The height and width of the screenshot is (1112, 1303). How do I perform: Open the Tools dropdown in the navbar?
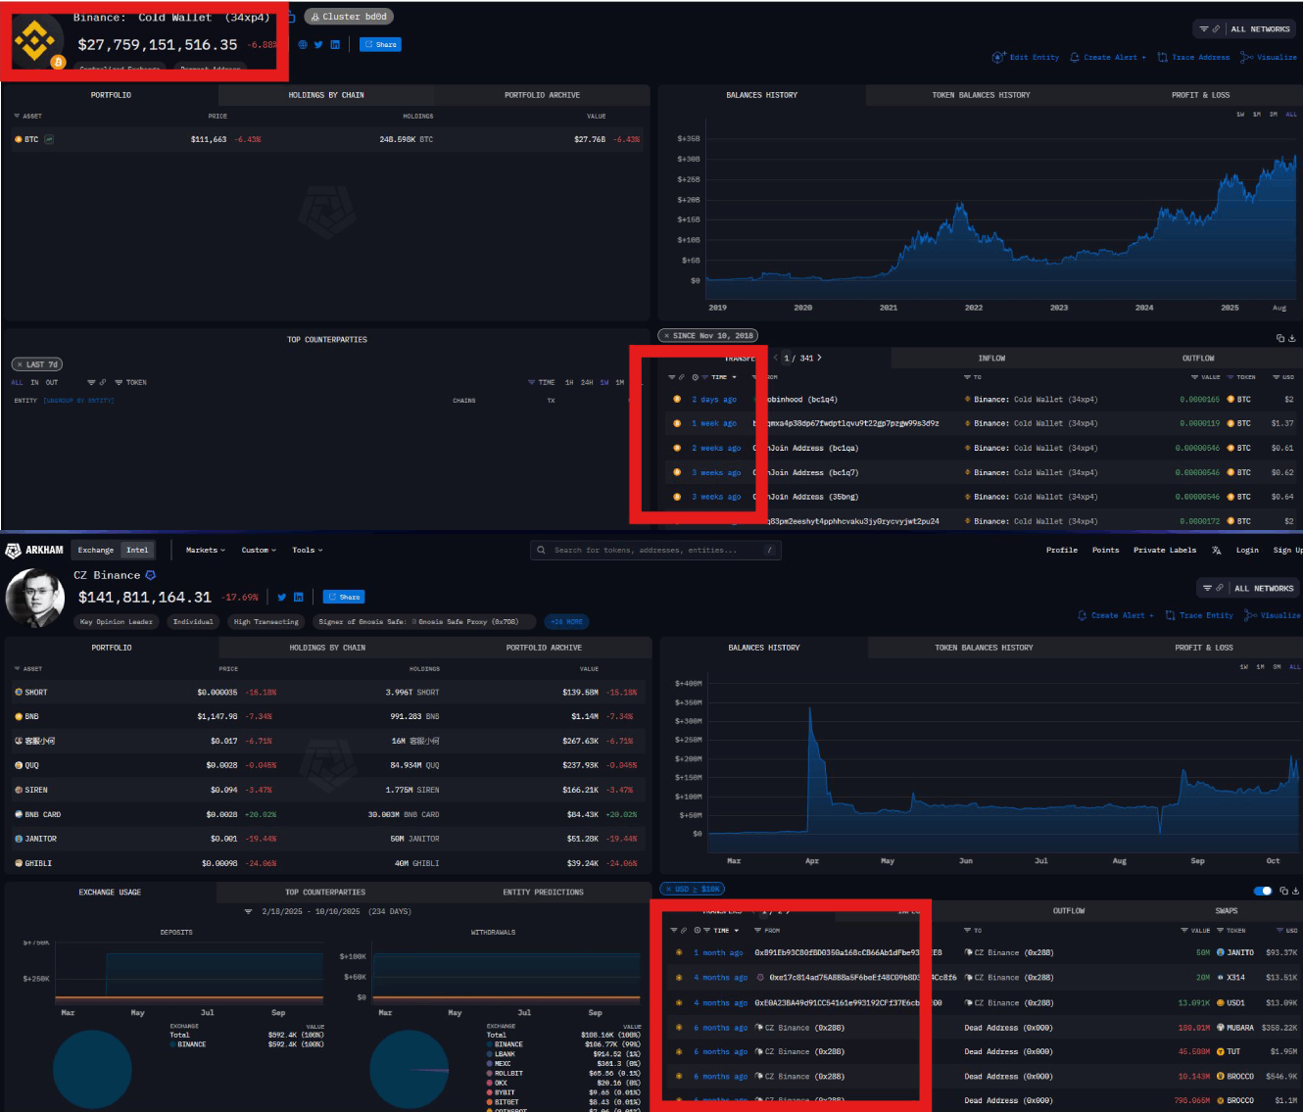pos(307,551)
